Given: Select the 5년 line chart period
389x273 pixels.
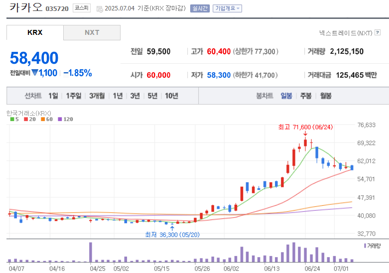Looking at the screenshot, I should click(152, 96).
